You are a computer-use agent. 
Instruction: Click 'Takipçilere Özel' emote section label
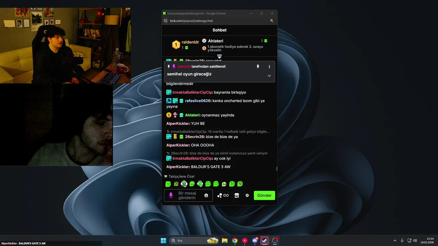point(181,177)
